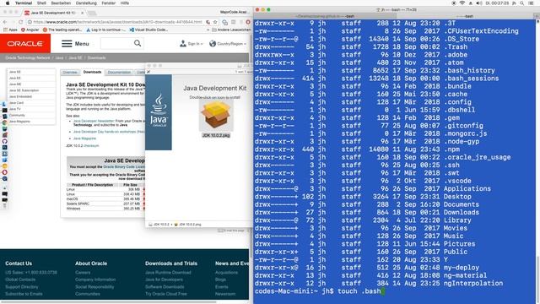Screen dimensions: 540x304
Task: Open Java Runtime Download footer link
Action: point(168,272)
